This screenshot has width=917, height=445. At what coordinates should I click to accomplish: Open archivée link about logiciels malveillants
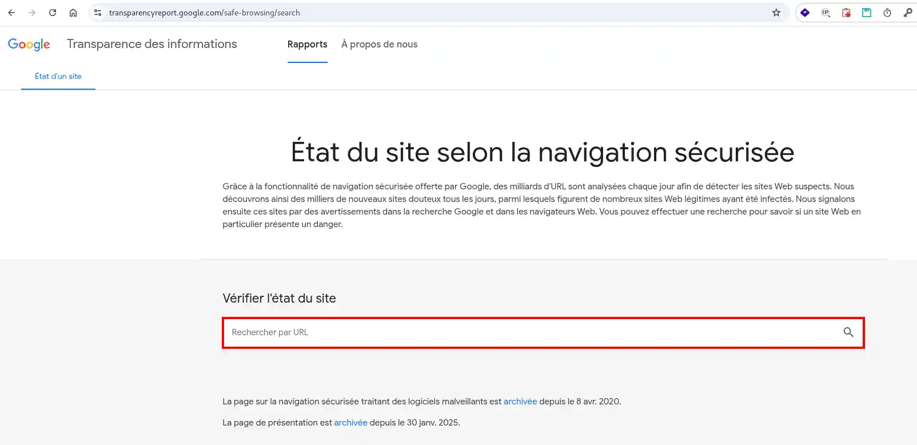[520, 402]
